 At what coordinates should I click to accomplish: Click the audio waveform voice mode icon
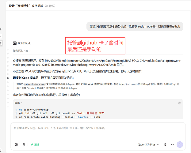172,144
